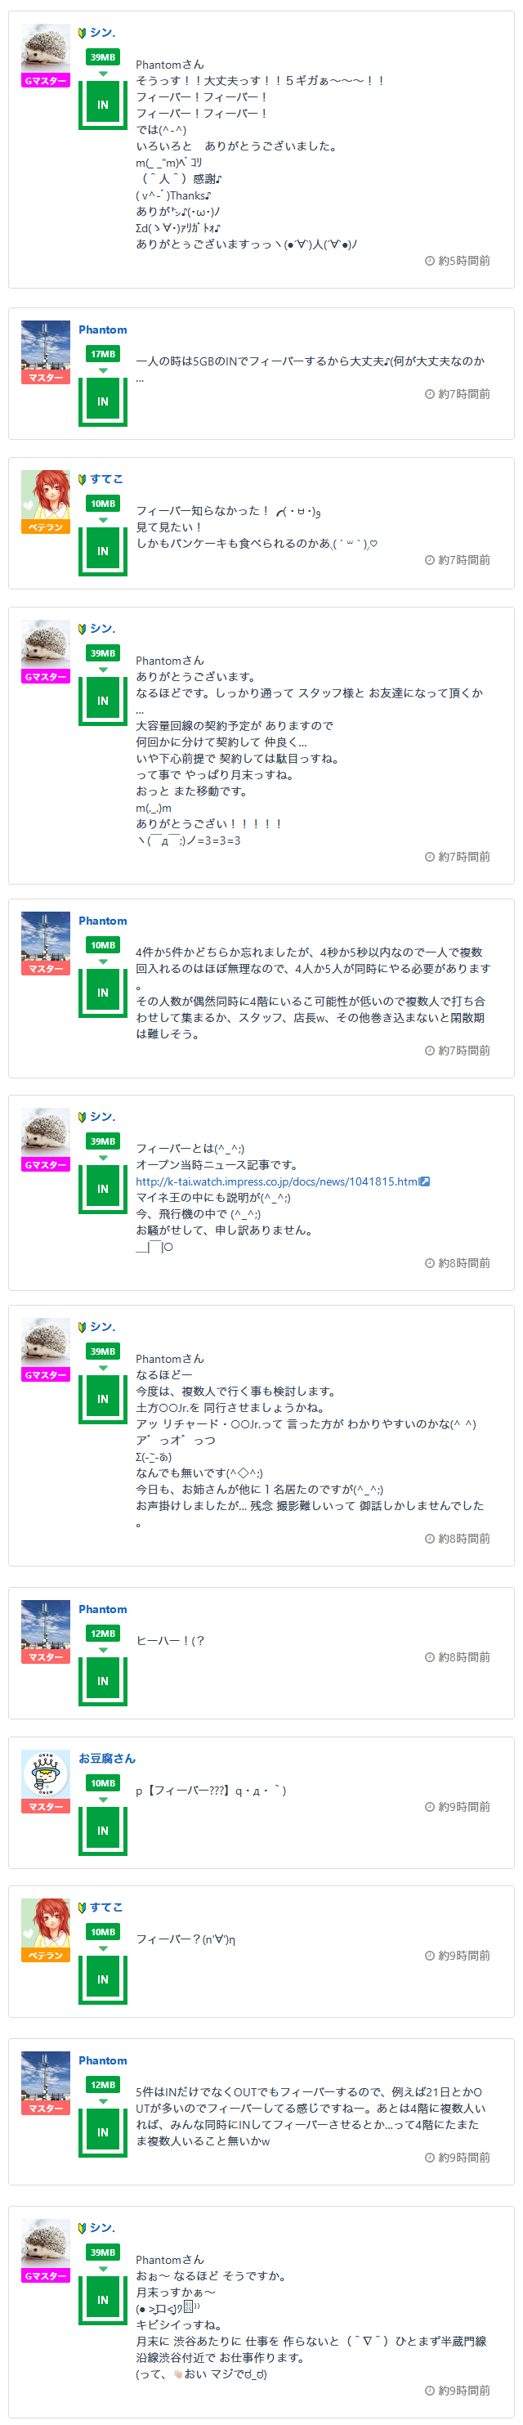The width and height of the screenshot is (523, 2425).
Task: Click the 約5時間前 timestamp
Action: [463, 261]
